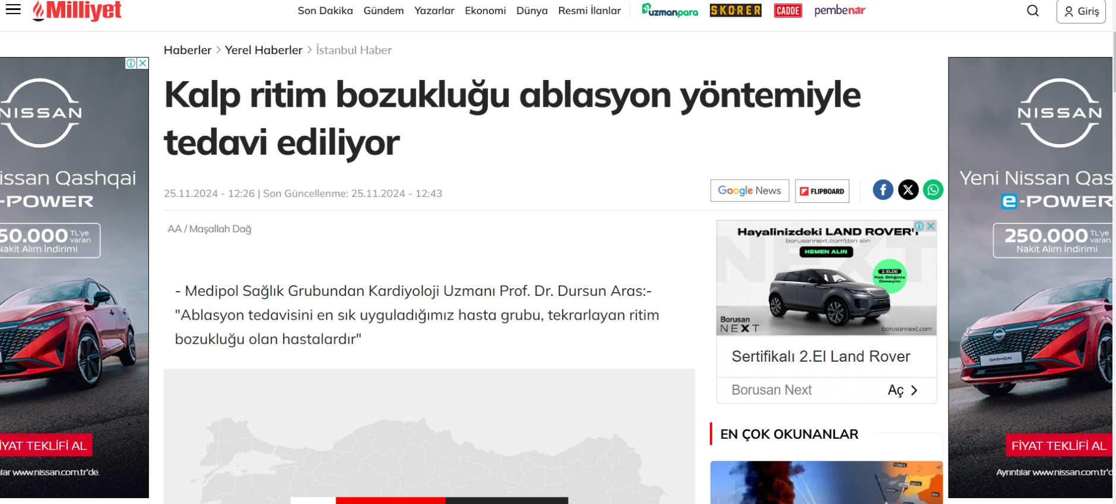Click the article map image
1116x504 pixels.
pyautogui.click(x=429, y=436)
